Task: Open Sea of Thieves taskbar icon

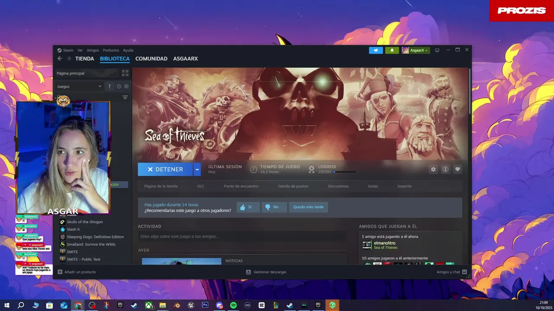Action: [332, 305]
